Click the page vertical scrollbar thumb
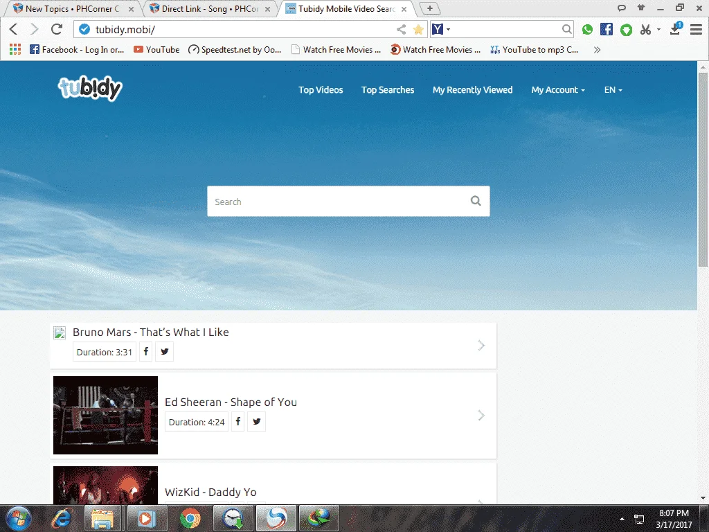The width and height of the screenshot is (709, 532). pyautogui.click(x=703, y=170)
